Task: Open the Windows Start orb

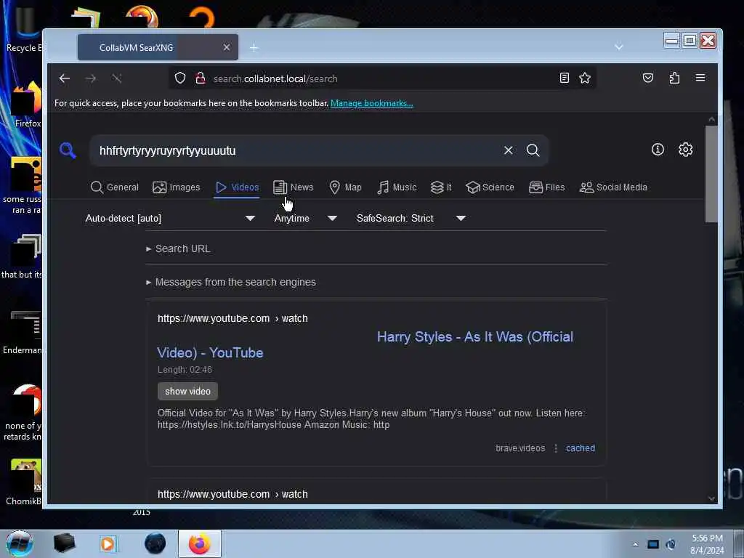Action: coord(19,543)
